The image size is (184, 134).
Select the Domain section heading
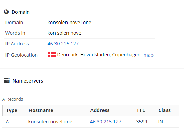coord(21,12)
